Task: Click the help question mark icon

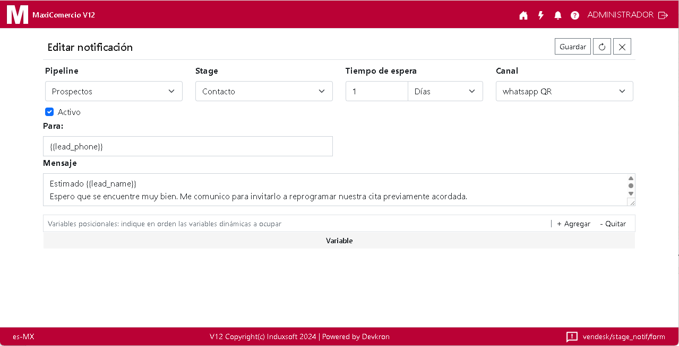Action: click(x=575, y=15)
